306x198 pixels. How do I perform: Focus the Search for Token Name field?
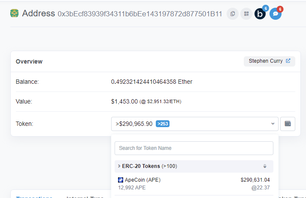194,148
